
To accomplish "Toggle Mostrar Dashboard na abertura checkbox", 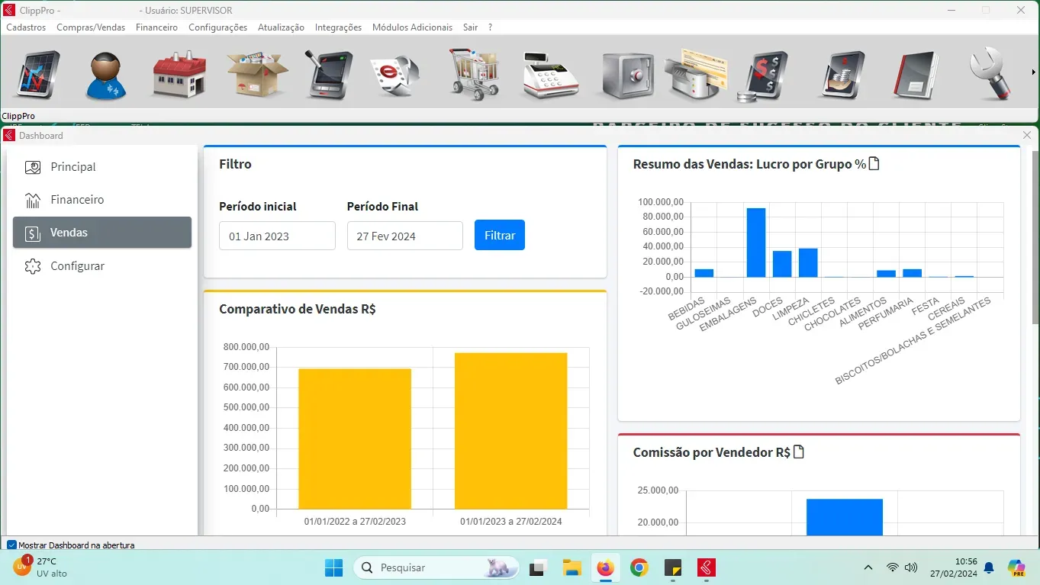I will 11,545.
